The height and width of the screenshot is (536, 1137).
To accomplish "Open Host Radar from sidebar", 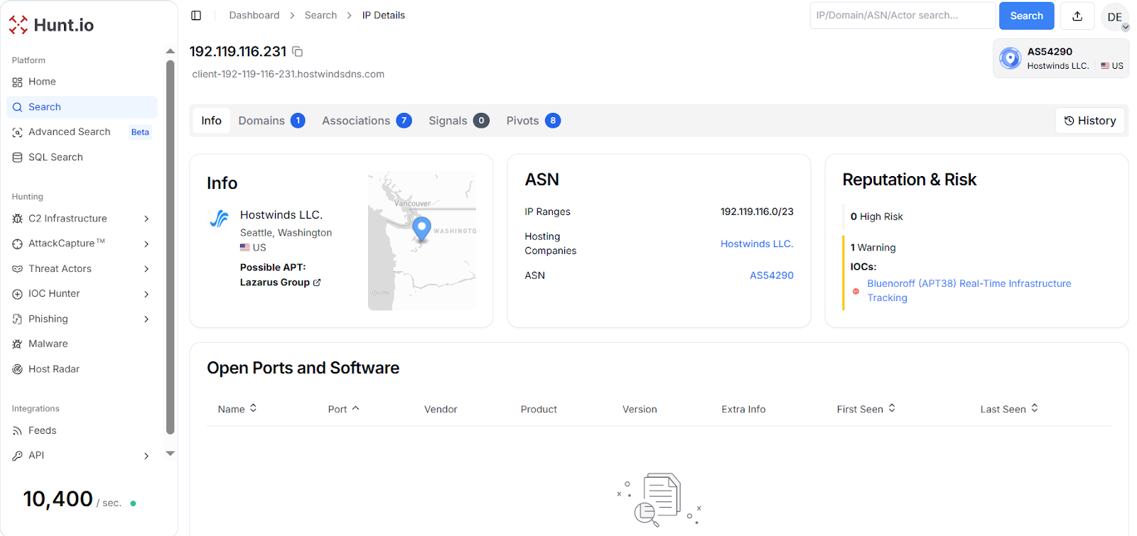I will pyautogui.click(x=53, y=369).
